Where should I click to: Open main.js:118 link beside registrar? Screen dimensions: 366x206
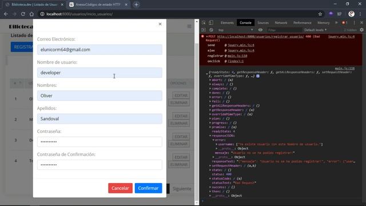pyautogui.click(x=237, y=56)
